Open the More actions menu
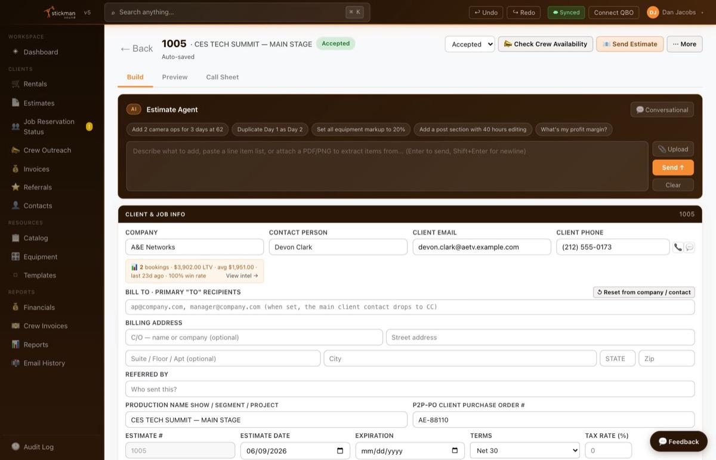716x460 pixels. click(x=684, y=44)
